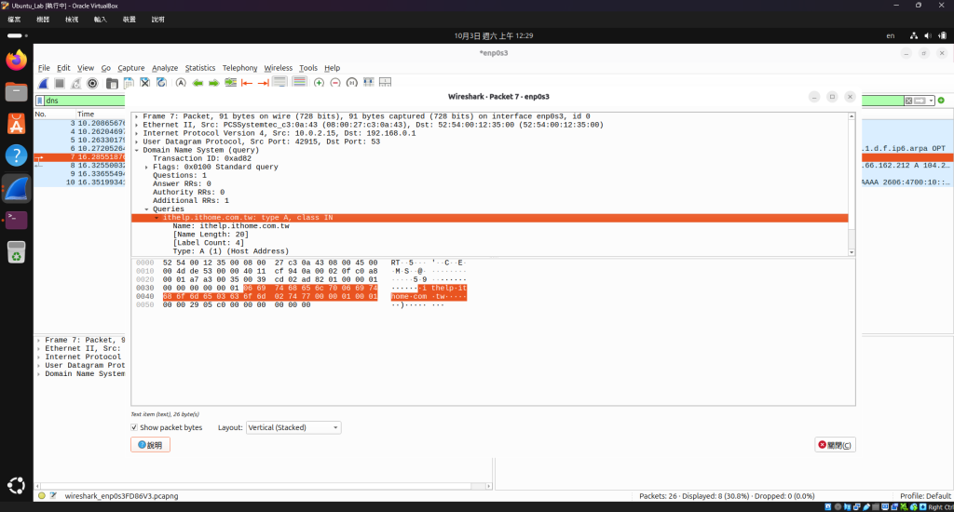Viewport: 954px width, 512px height.
Task: Click the dns display filter field
Action: 85,101
